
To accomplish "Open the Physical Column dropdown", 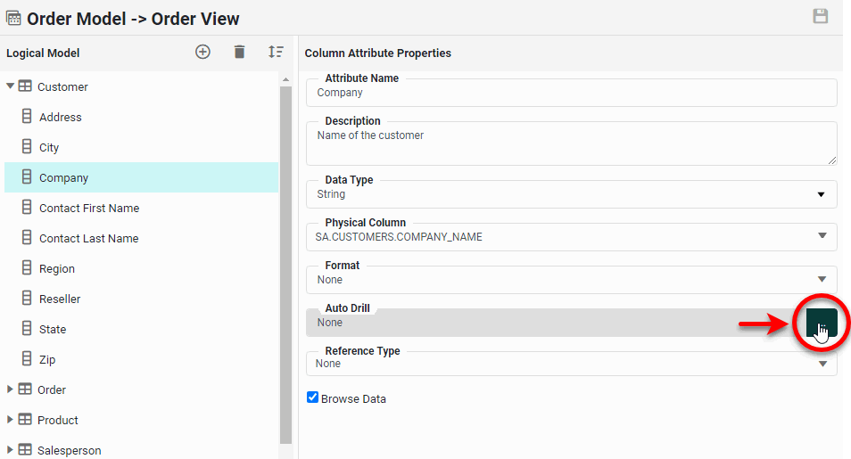I will 822,236.
